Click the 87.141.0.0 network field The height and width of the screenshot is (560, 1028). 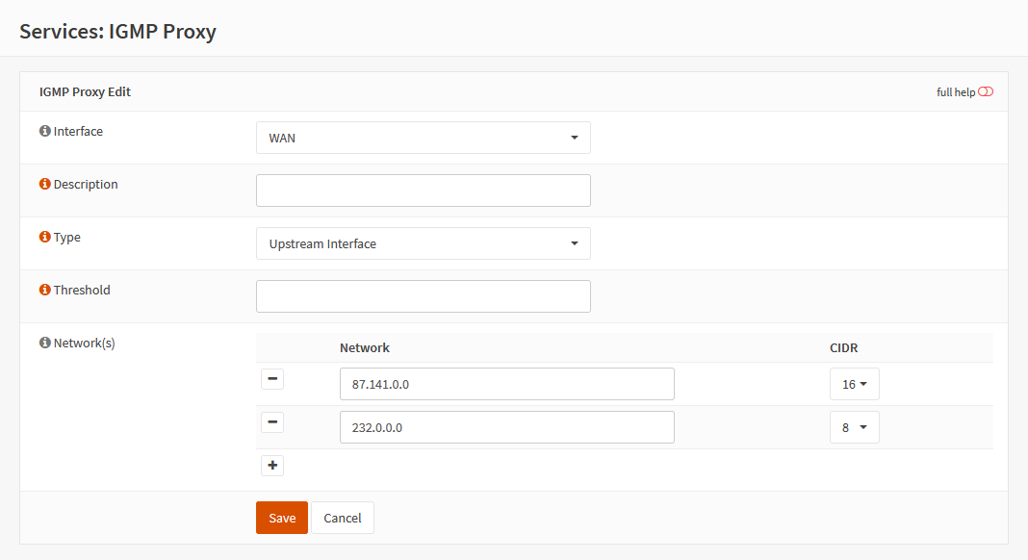point(506,384)
